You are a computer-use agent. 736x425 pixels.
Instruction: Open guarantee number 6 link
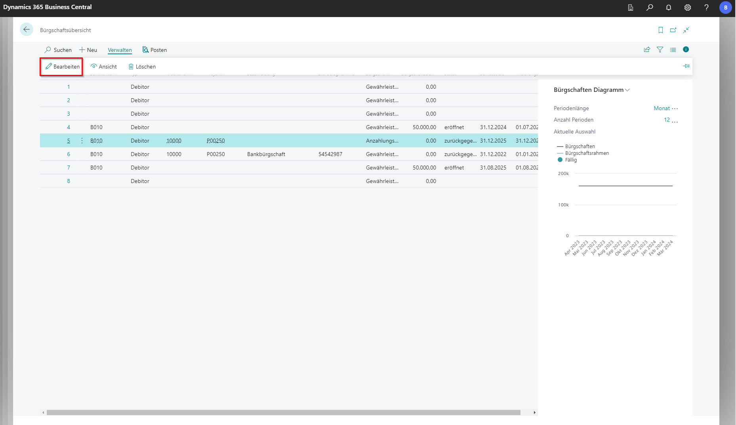69,154
